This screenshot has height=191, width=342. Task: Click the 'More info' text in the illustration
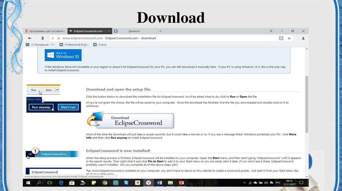pos(34,99)
